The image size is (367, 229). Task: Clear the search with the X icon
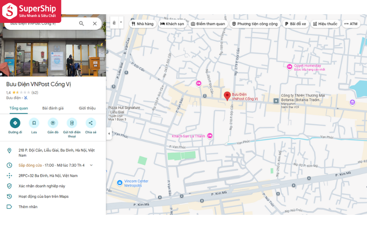(x=95, y=23)
